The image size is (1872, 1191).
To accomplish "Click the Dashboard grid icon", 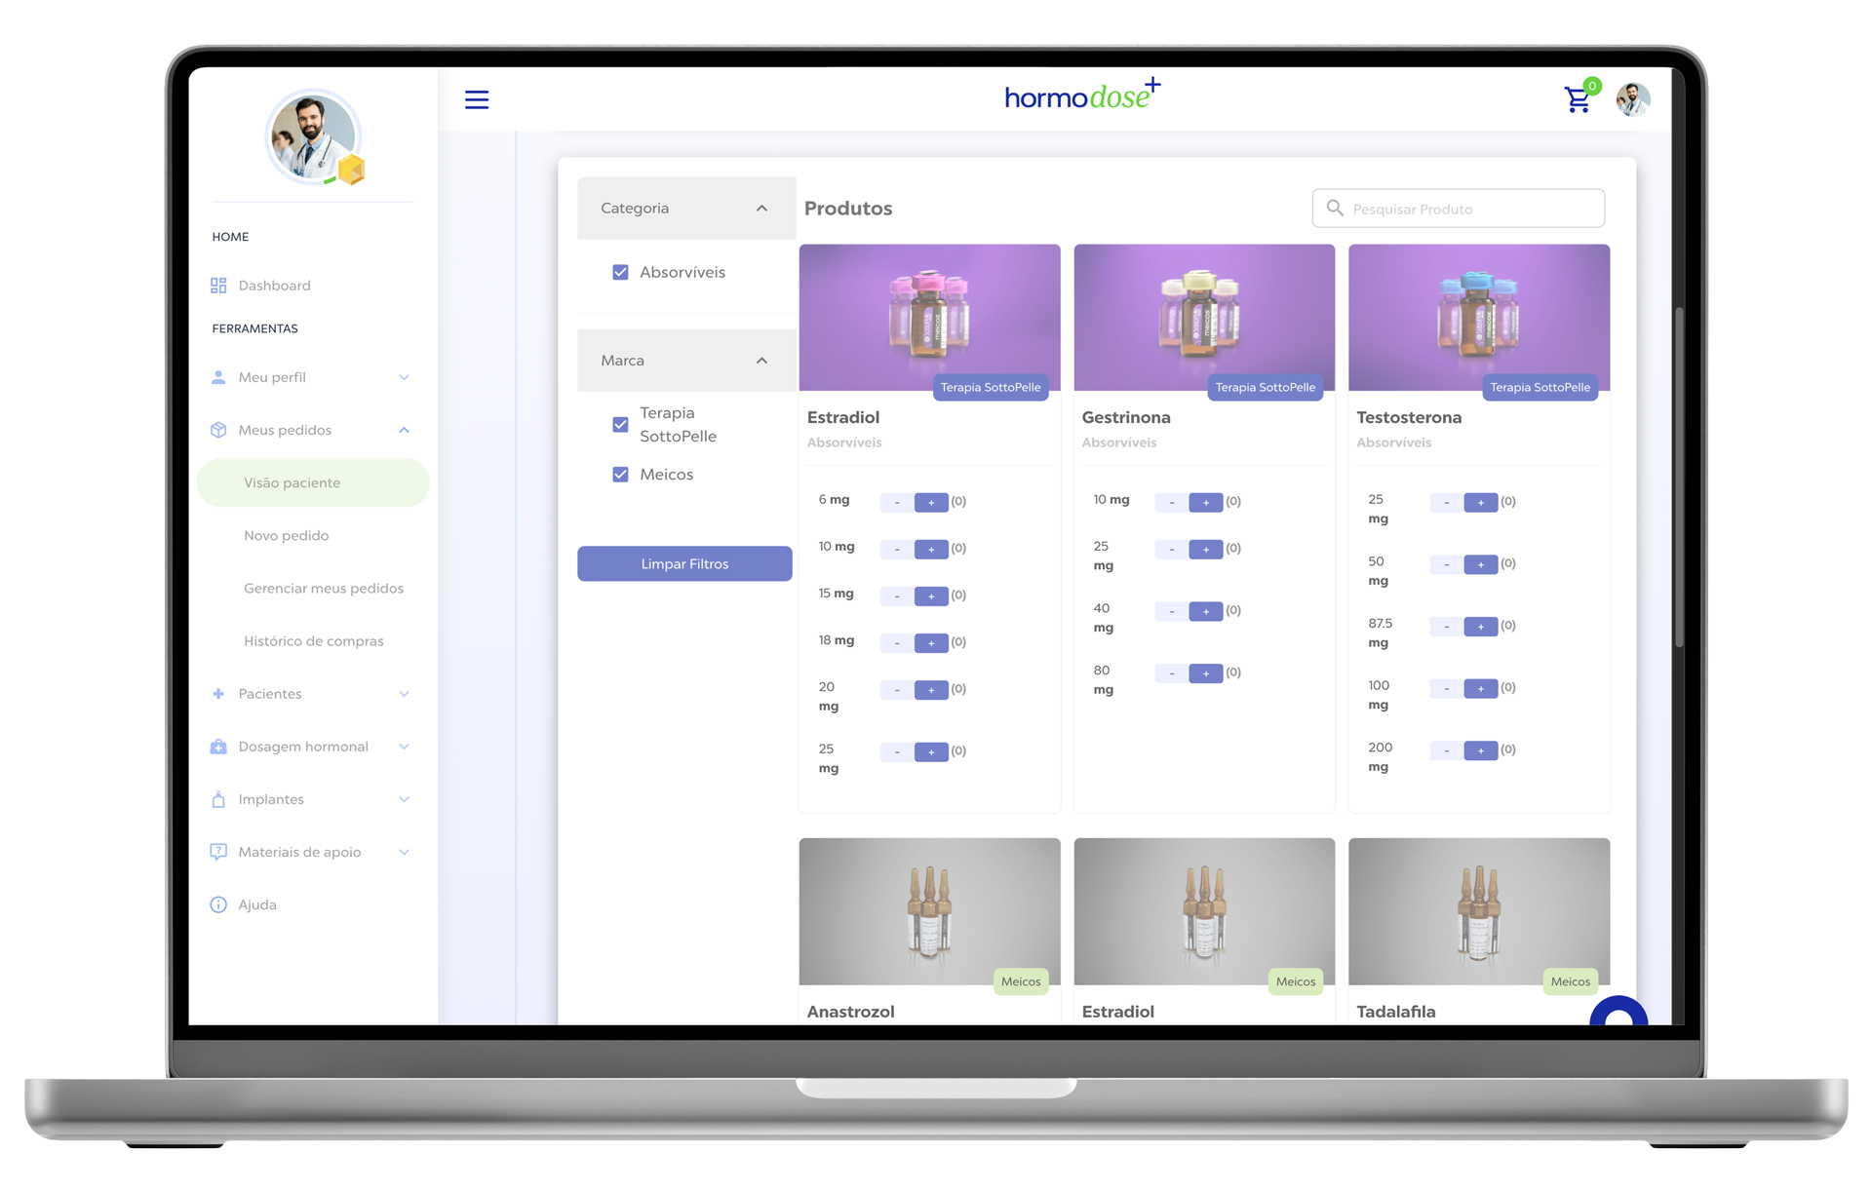I will (218, 286).
